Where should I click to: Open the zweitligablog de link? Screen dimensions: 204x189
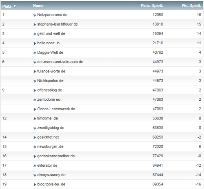[51, 128]
